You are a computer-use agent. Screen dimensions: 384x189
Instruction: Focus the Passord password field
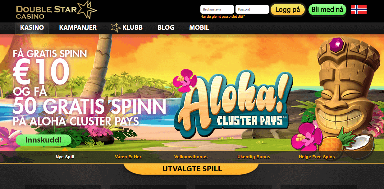pos(252,9)
